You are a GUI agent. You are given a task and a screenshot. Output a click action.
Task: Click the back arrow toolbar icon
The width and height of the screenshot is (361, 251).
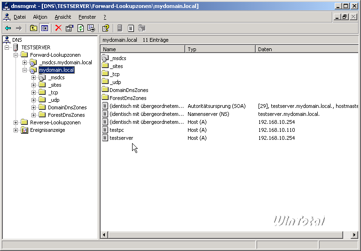coord(8,28)
